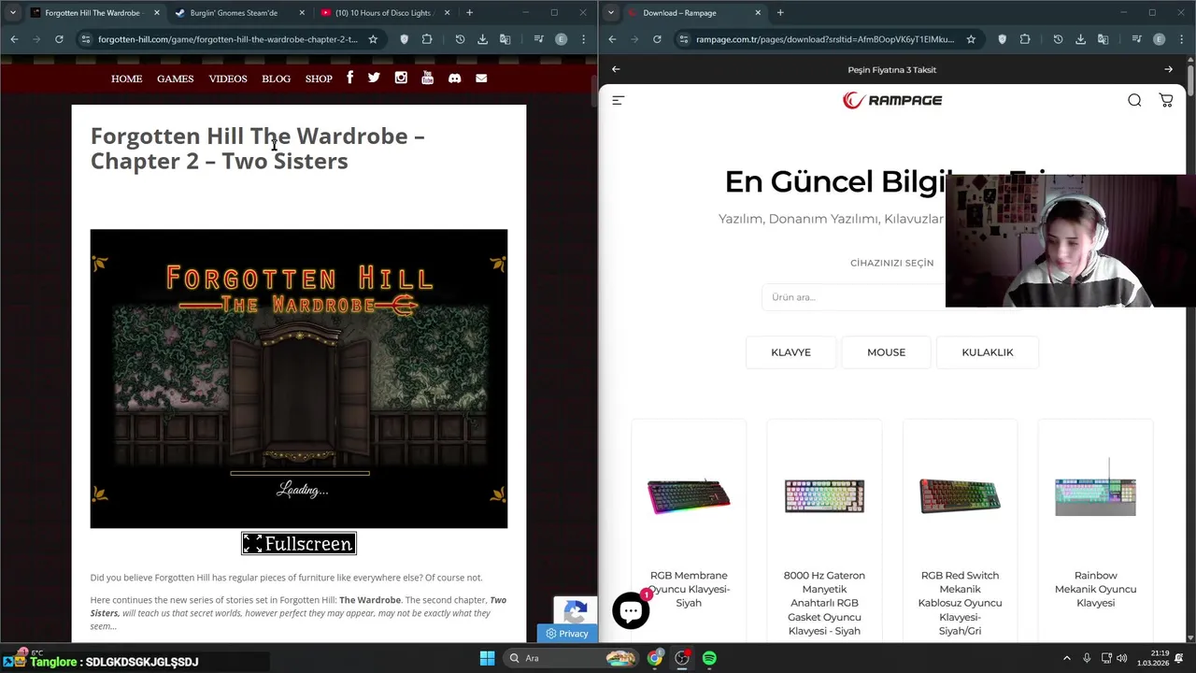The width and height of the screenshot is (1196, 673).
Task: Bookmark rampage.com.tr page with star icon
Action: (971, 39)
